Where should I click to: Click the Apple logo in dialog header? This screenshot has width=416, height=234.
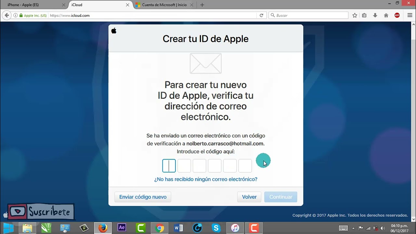point(114,31)
